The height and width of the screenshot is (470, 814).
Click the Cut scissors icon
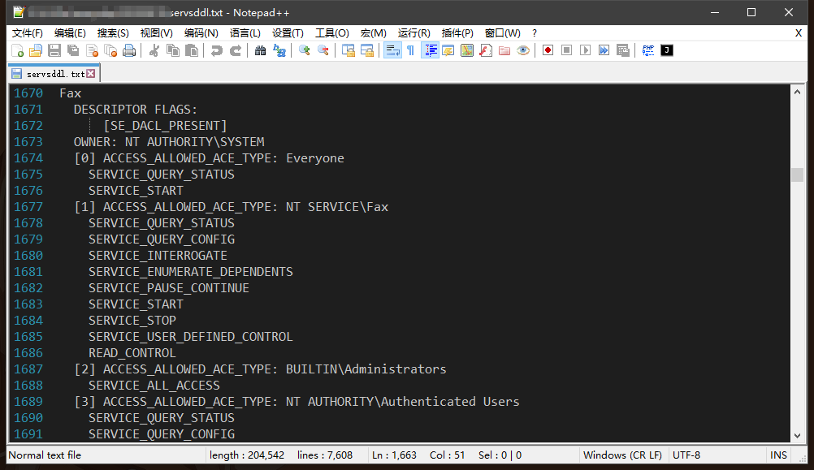pyautogui.click(x=154, y=50)
